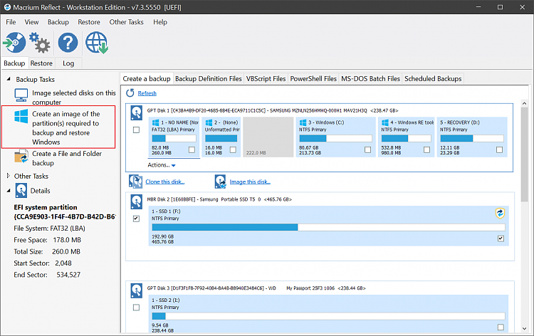Click the Windows flag on Windows RE tools partition

click(x=384, y=122)
